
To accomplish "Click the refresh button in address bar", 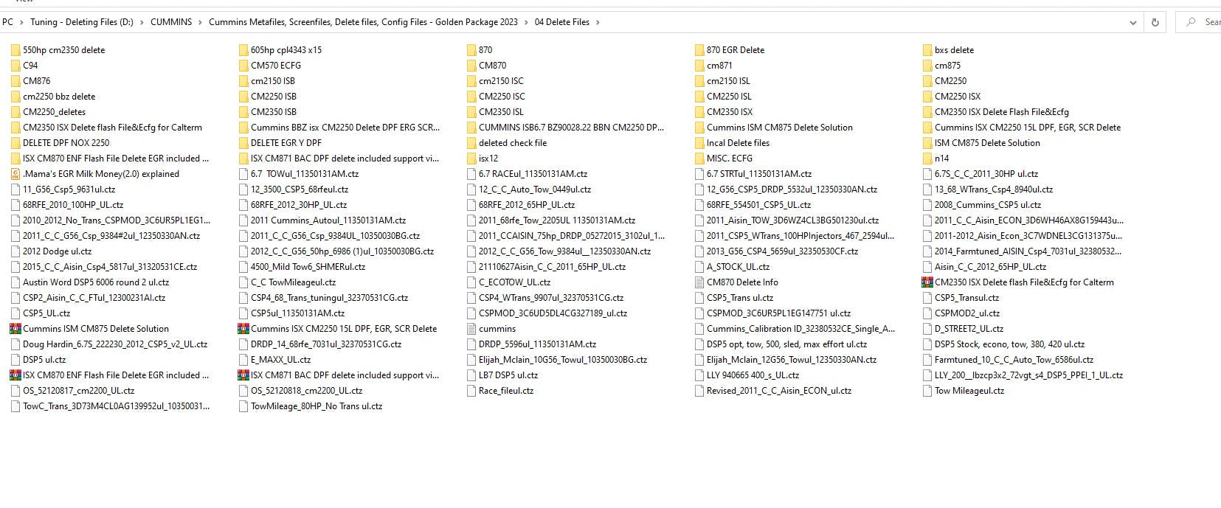I will pyautogui.click(x=1155, y=22).
